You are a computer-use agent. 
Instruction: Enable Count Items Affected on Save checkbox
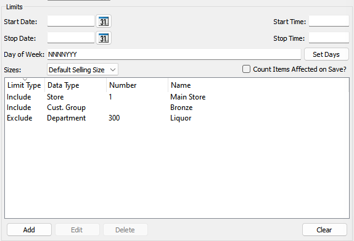[x=246, y=69]
